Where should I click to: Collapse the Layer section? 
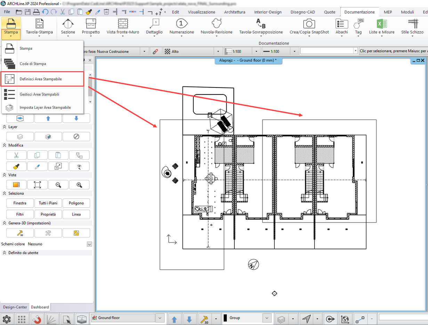[x=5, y=127]
